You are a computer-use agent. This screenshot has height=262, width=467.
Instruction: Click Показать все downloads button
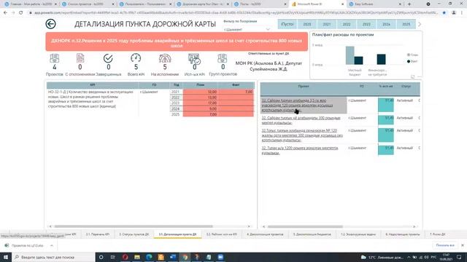445,245
